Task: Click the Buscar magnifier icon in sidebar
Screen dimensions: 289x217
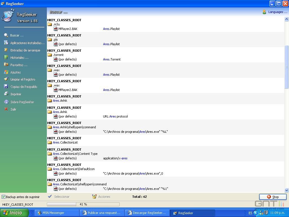Action: click(6, 35)
